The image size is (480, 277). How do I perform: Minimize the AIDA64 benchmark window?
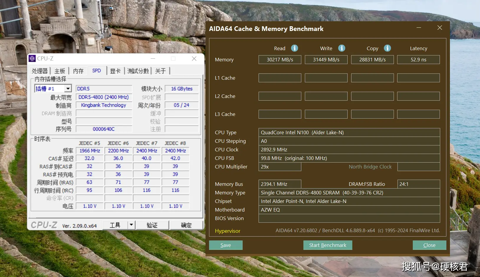click(419, 28)
